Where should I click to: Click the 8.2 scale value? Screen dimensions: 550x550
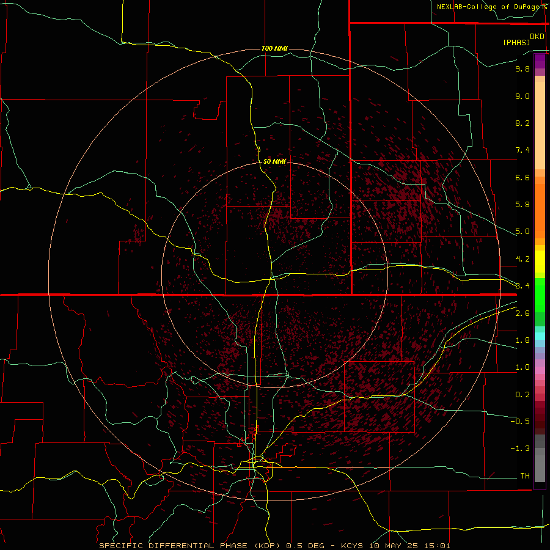522,123
